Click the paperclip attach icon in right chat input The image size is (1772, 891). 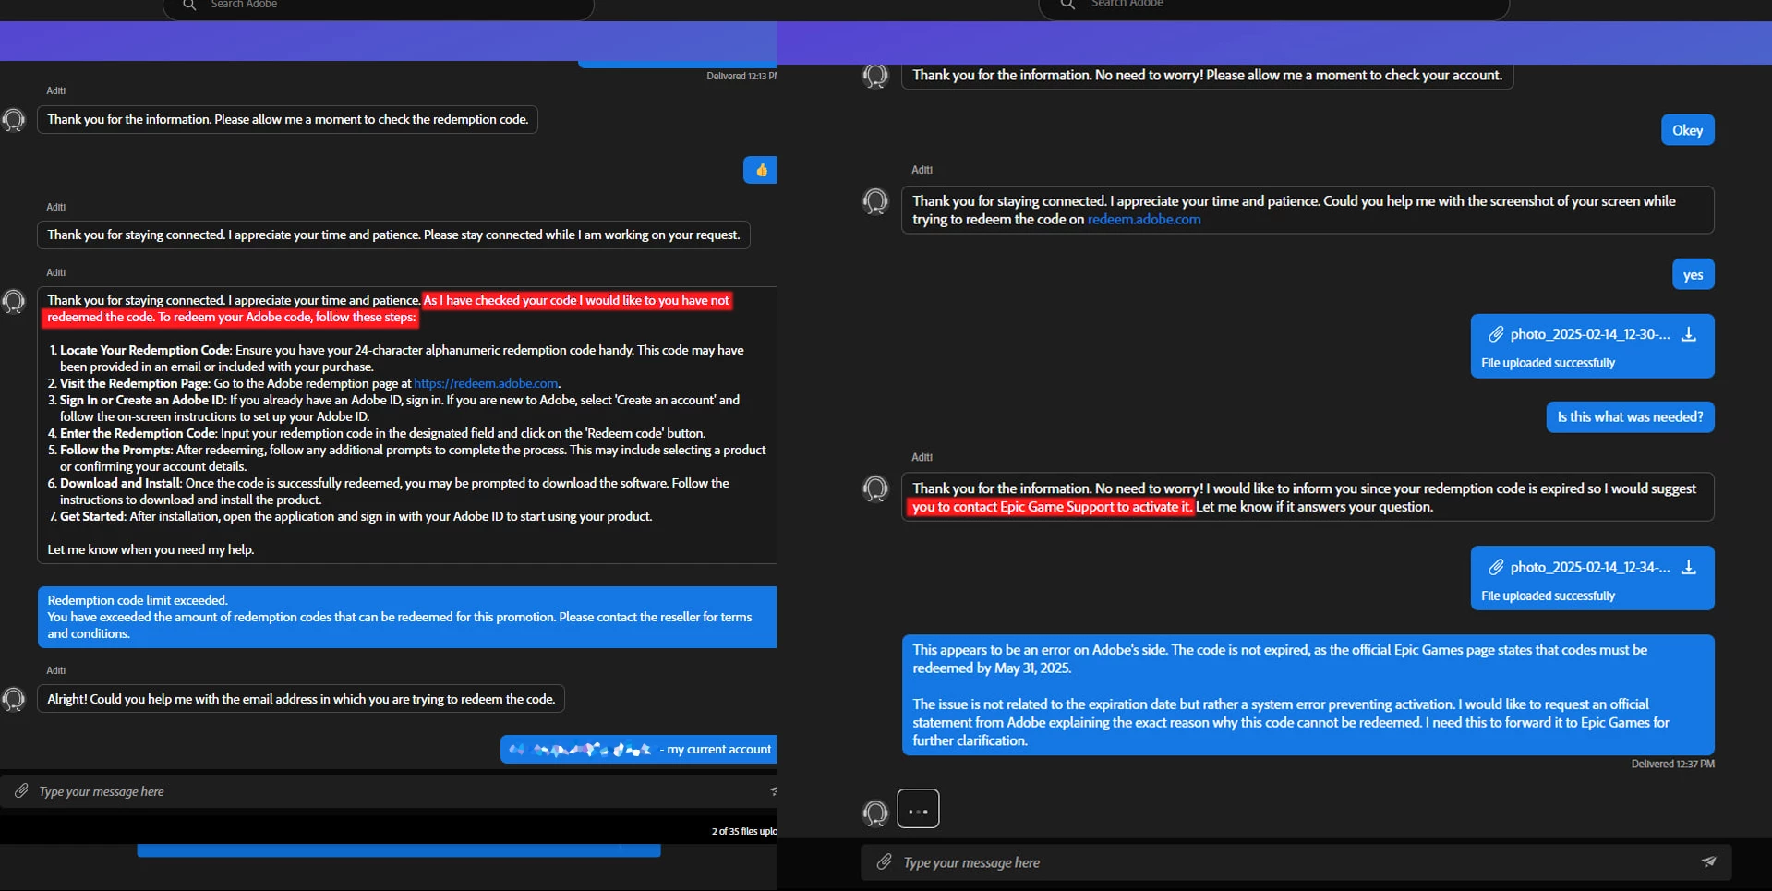(x=884, y=861)
